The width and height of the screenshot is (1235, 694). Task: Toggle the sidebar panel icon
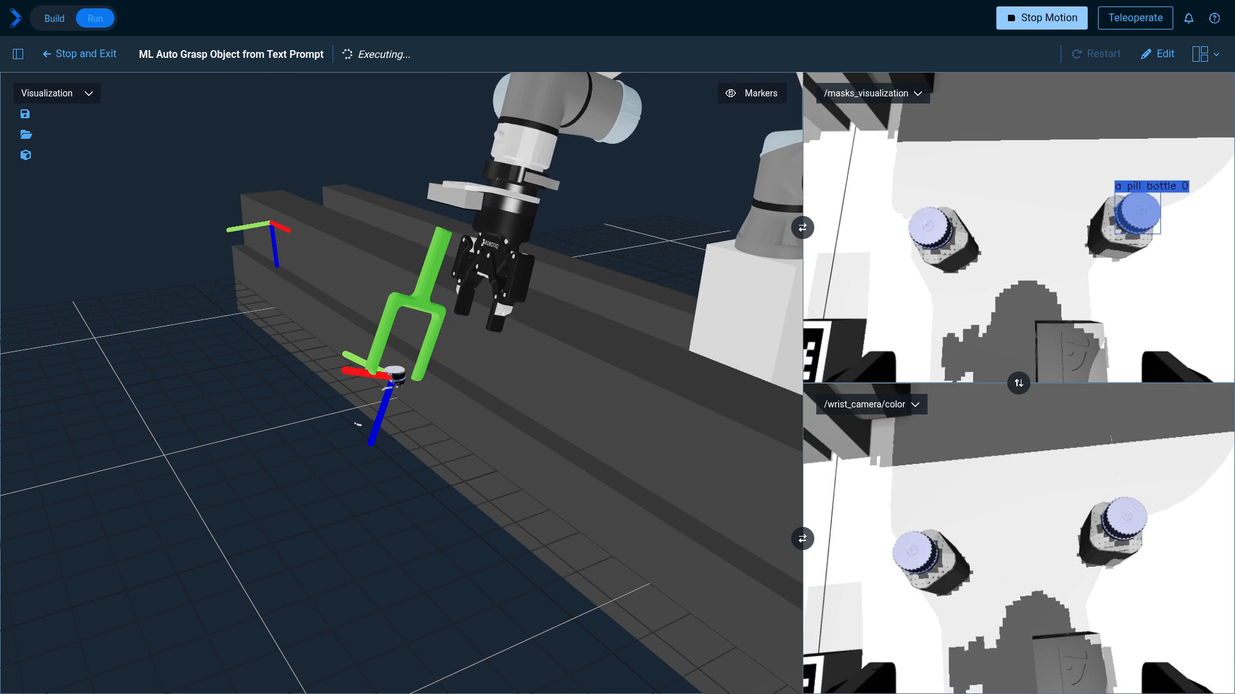(18, 54)
